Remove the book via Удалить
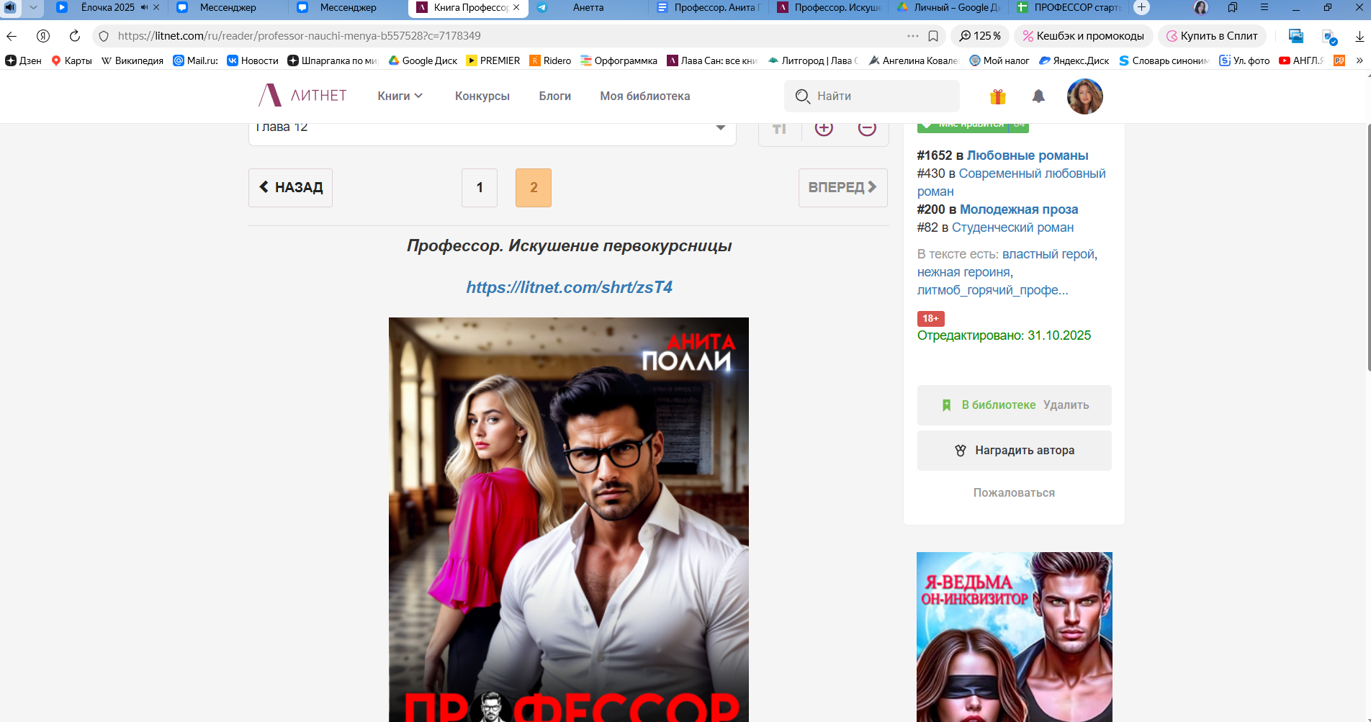Screen dimensions: 1371x722 1066,405
